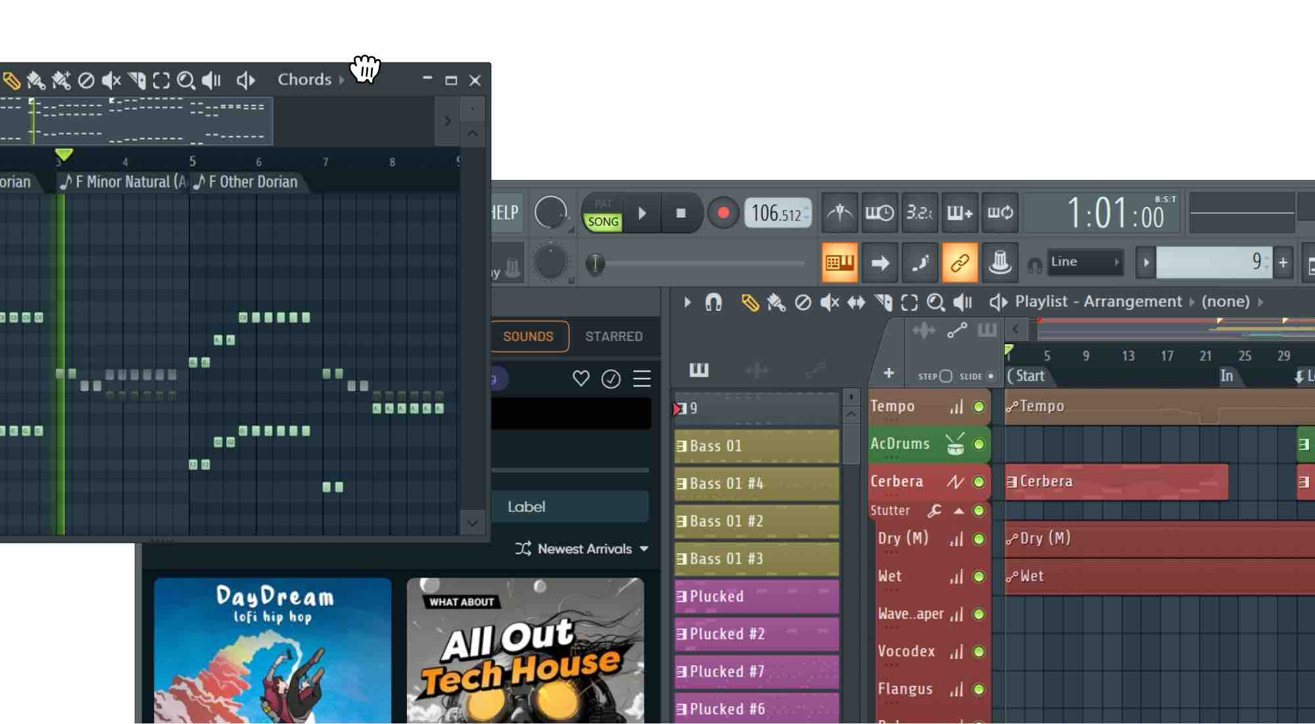This screenshot has width=1315, height=724.
Task: Toggle the metronome icon
Action: tap(840, 213)
